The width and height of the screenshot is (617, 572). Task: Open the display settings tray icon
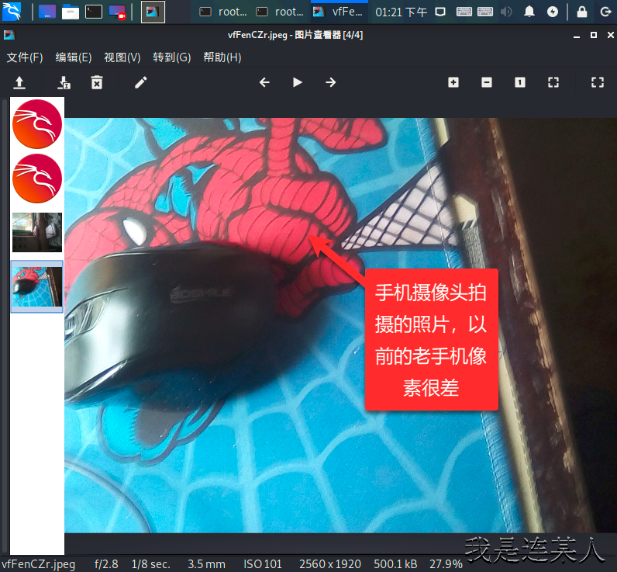[x=440, y=12]
